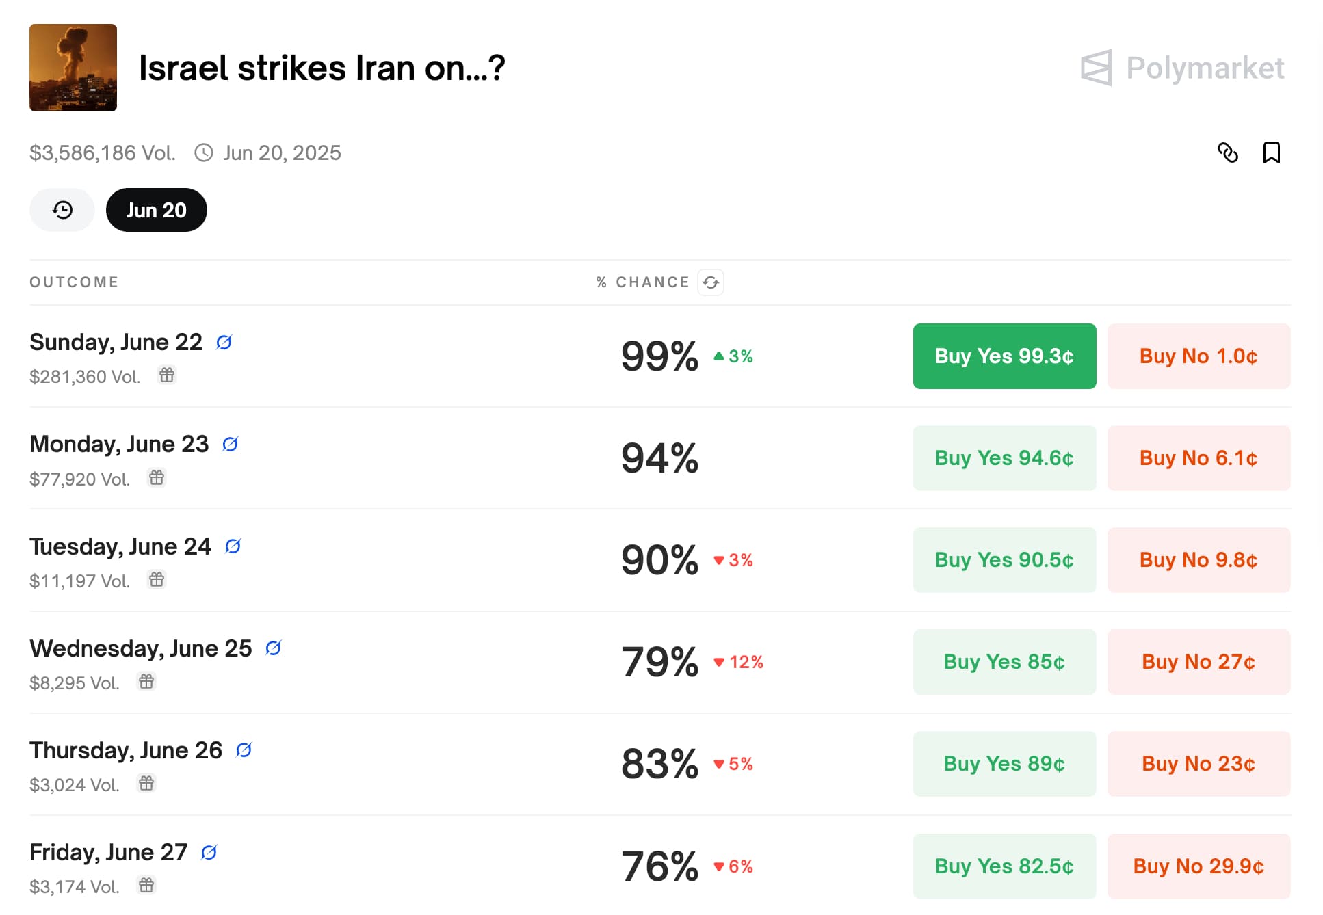Click rewards gift icon for Monday, June 23
Viewport: 1323px width, 915px height.
157,477
